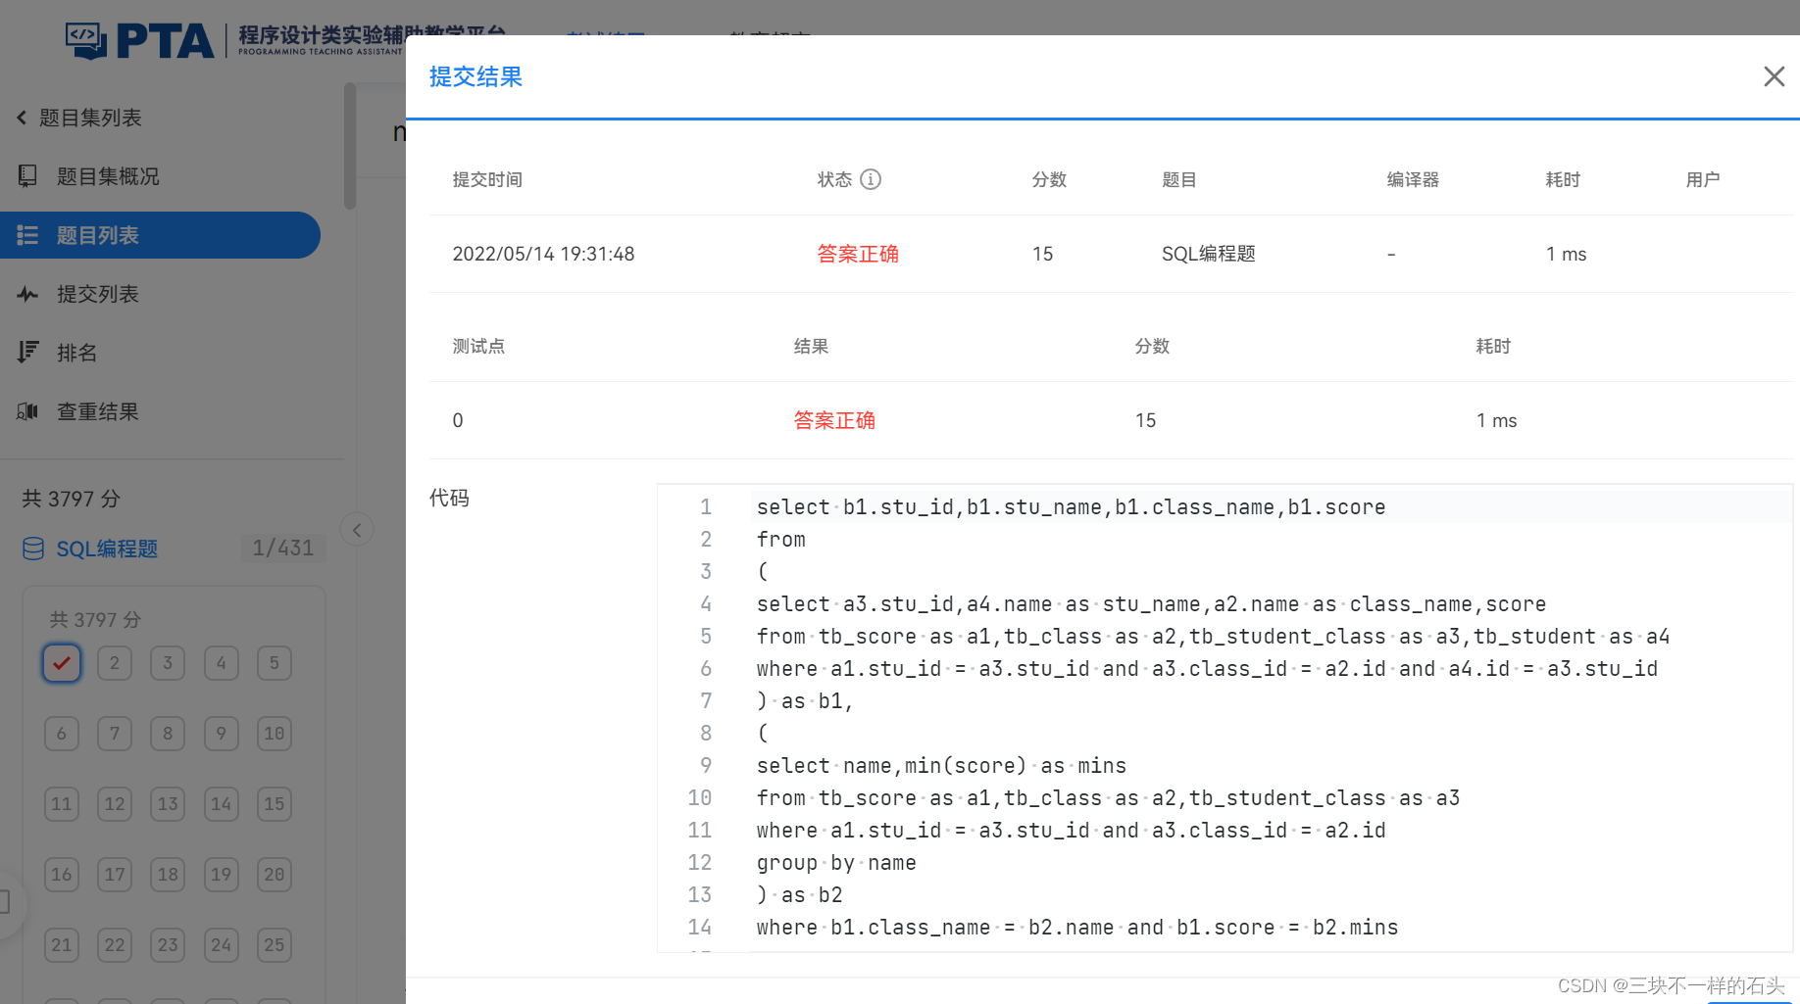Select problem number 13 in the grid
Viewport: 1800px width, 1004px height.
167,803
